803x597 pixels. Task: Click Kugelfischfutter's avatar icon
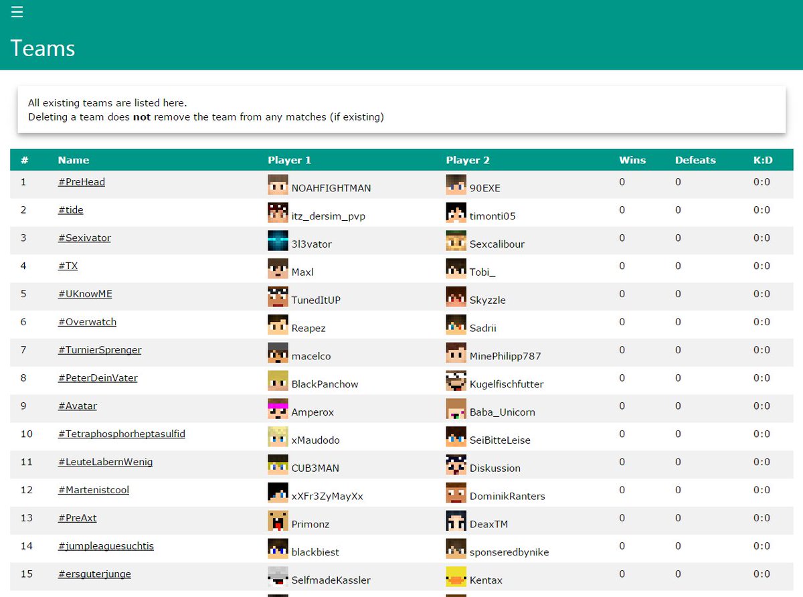tap(456, 381)
